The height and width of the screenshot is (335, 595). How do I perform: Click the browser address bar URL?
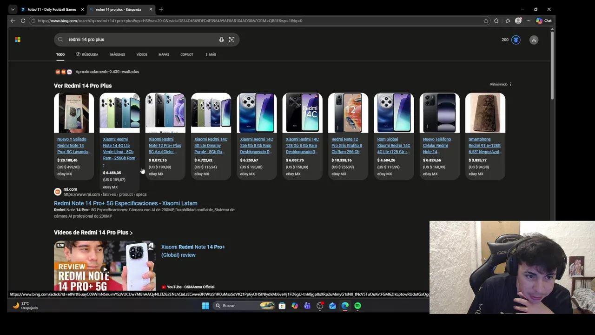(x=170, y=20)
